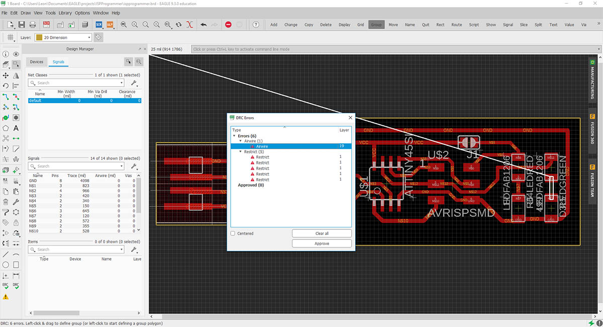Toggle the layer visibility eye icon

click(16, 54)
